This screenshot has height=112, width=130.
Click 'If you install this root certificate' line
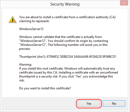pyautogui.click(x=67, y=69)
